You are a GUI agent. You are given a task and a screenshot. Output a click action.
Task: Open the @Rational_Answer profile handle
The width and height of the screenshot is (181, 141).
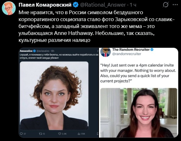(x=103, y=5)
